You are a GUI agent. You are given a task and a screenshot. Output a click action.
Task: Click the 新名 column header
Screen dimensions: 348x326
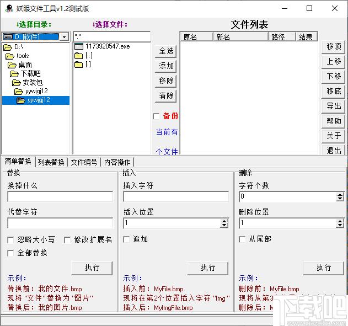[x=240, y=36]
